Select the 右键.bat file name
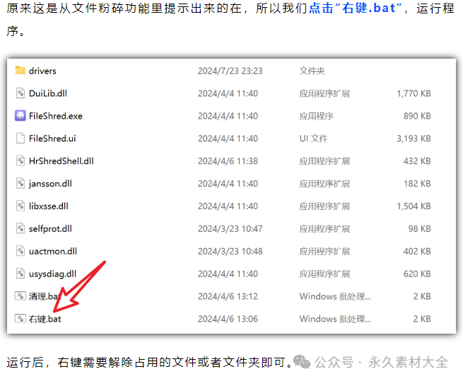This screenshot has height=381, width=463. tap(45, 319)
